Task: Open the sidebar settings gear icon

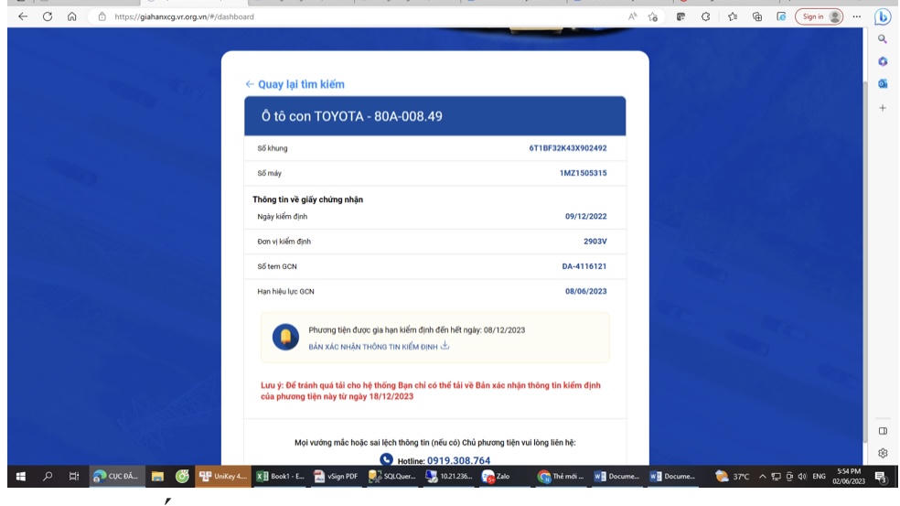Action: pos(883,452)
